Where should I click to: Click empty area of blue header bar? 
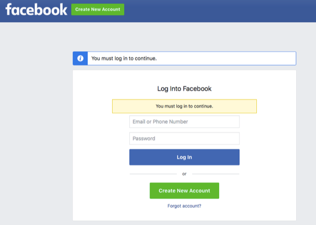pyautogui.click(x=222, y=10)
